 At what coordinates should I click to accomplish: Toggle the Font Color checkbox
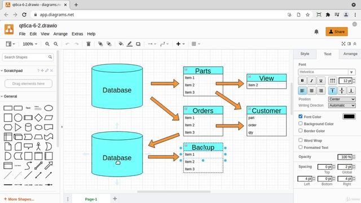(301, 117)
